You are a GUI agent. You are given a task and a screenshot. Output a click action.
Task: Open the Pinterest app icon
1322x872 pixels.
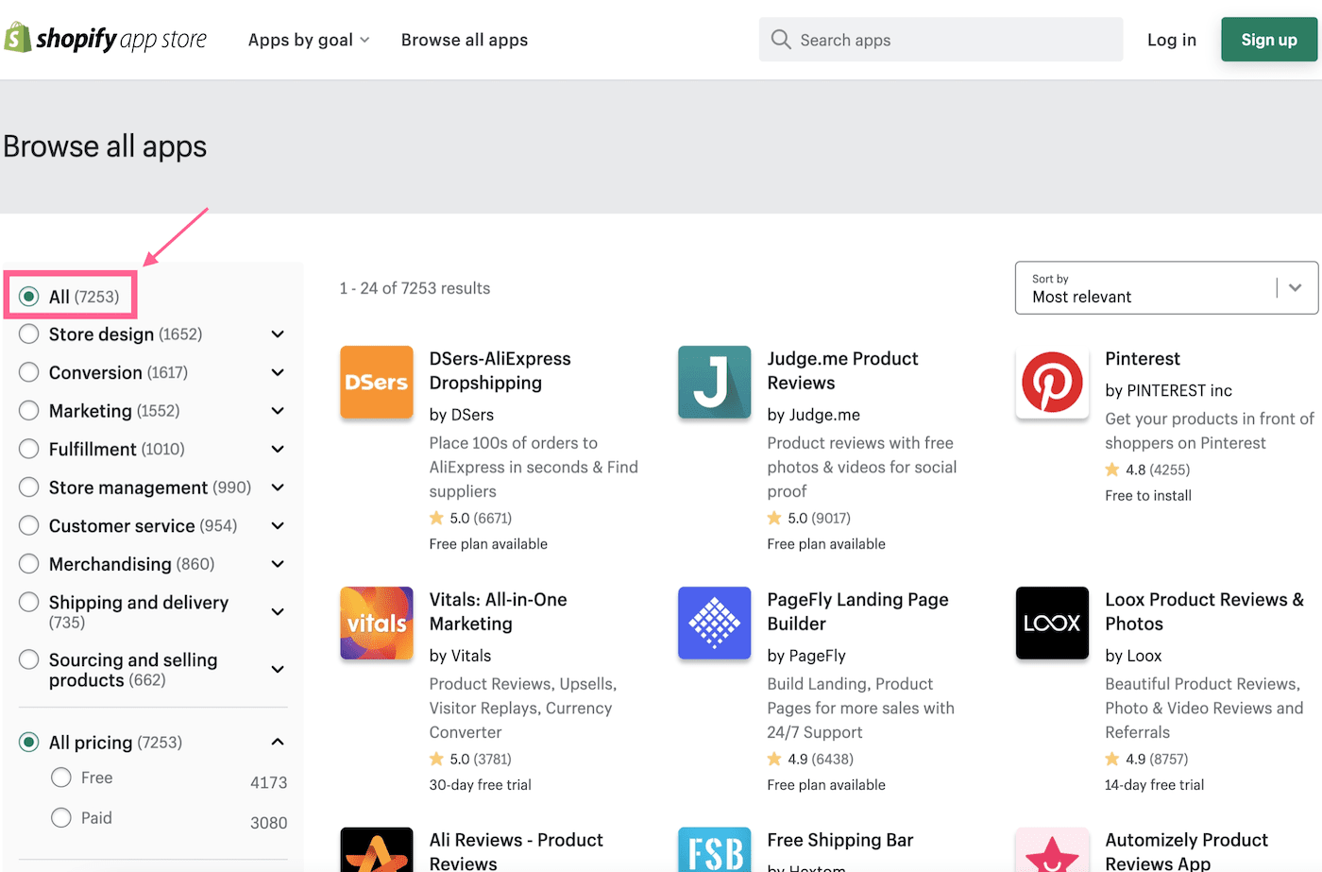coord(1052,383)
